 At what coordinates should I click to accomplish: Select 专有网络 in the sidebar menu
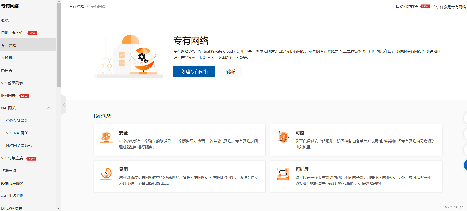(x=28, y=45)
